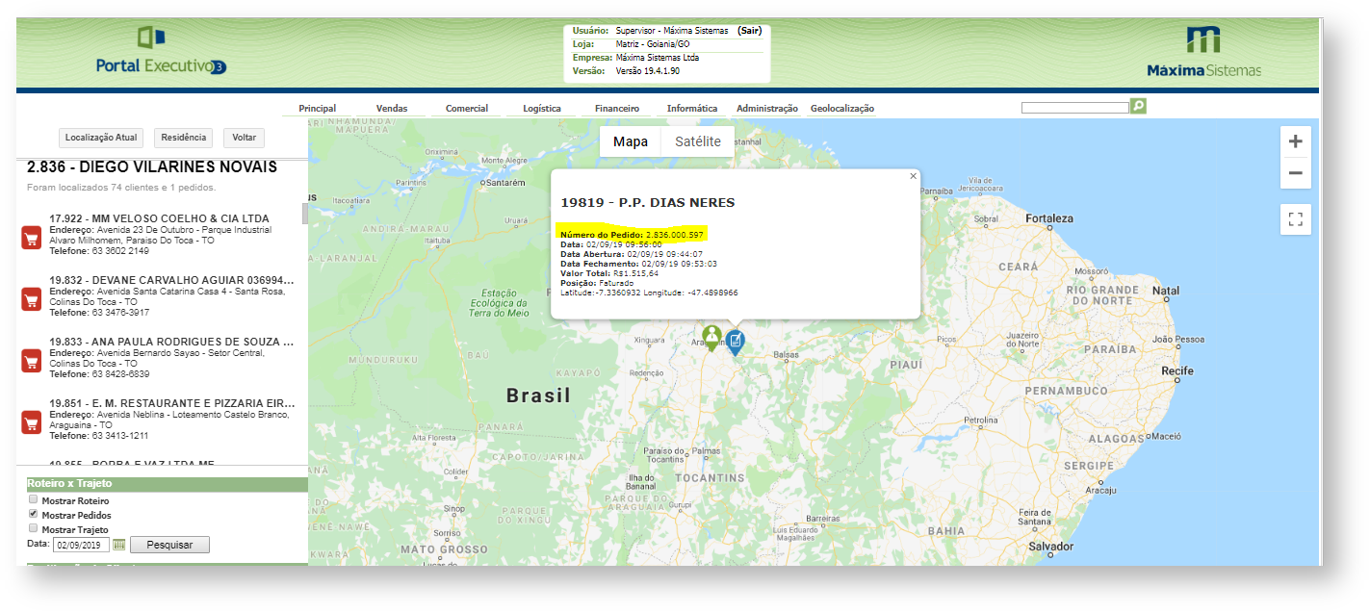The width and height of the screenshot is (1370, 612).
Task: Switch map to Satélite view
Action: (698, 141)
